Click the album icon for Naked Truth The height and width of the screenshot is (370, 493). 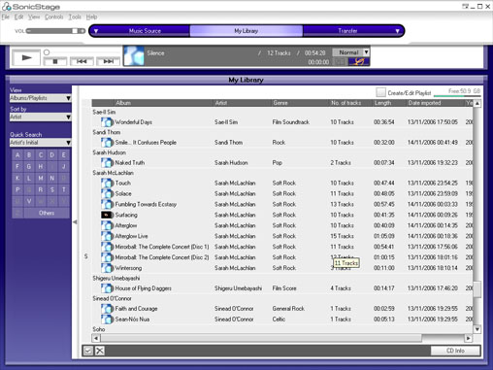pos(107,162)
